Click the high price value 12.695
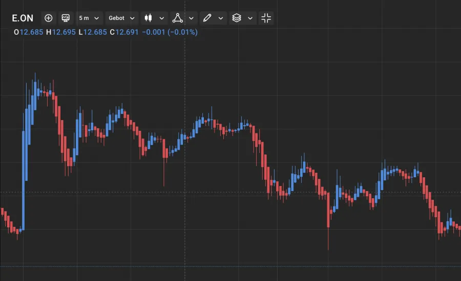This screenshot has height=281, width=461. click(64, 32)
